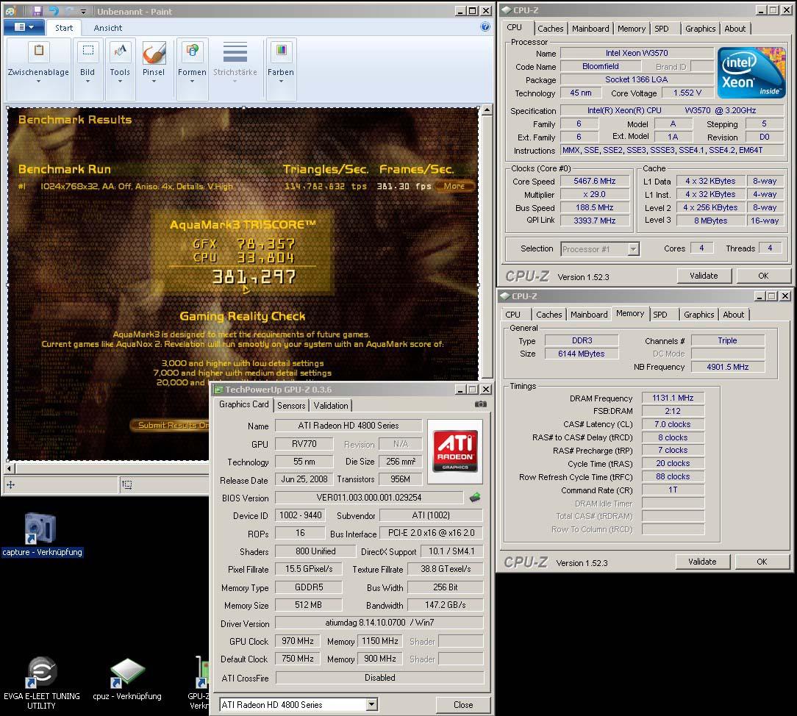Image resolution: width=797 pixels, height=716 pixels.
Task: Open capture - Verknüpfung desktop shortcut
Action: click(41, 534)
